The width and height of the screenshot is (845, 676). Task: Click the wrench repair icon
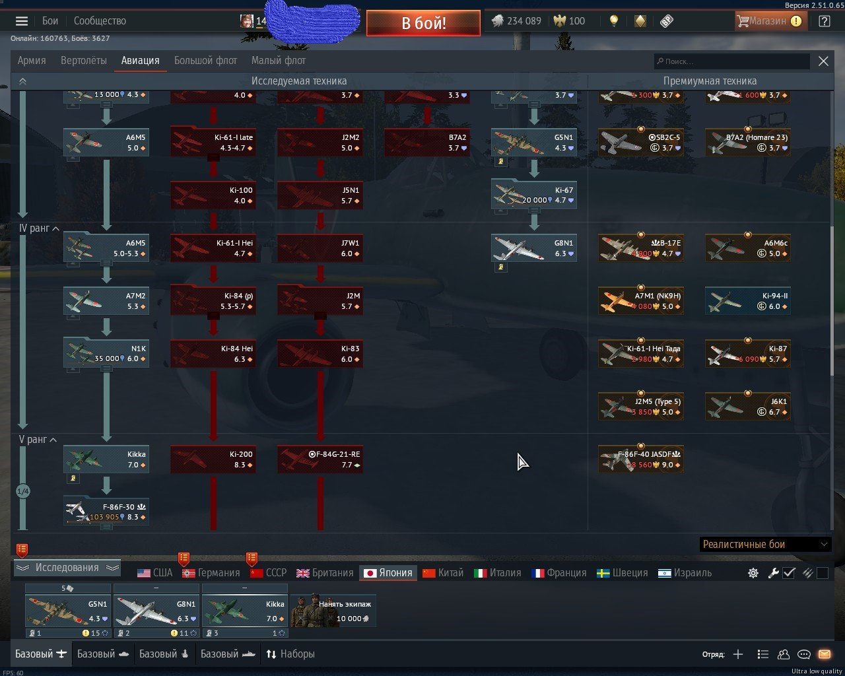(x=773, y=573)
